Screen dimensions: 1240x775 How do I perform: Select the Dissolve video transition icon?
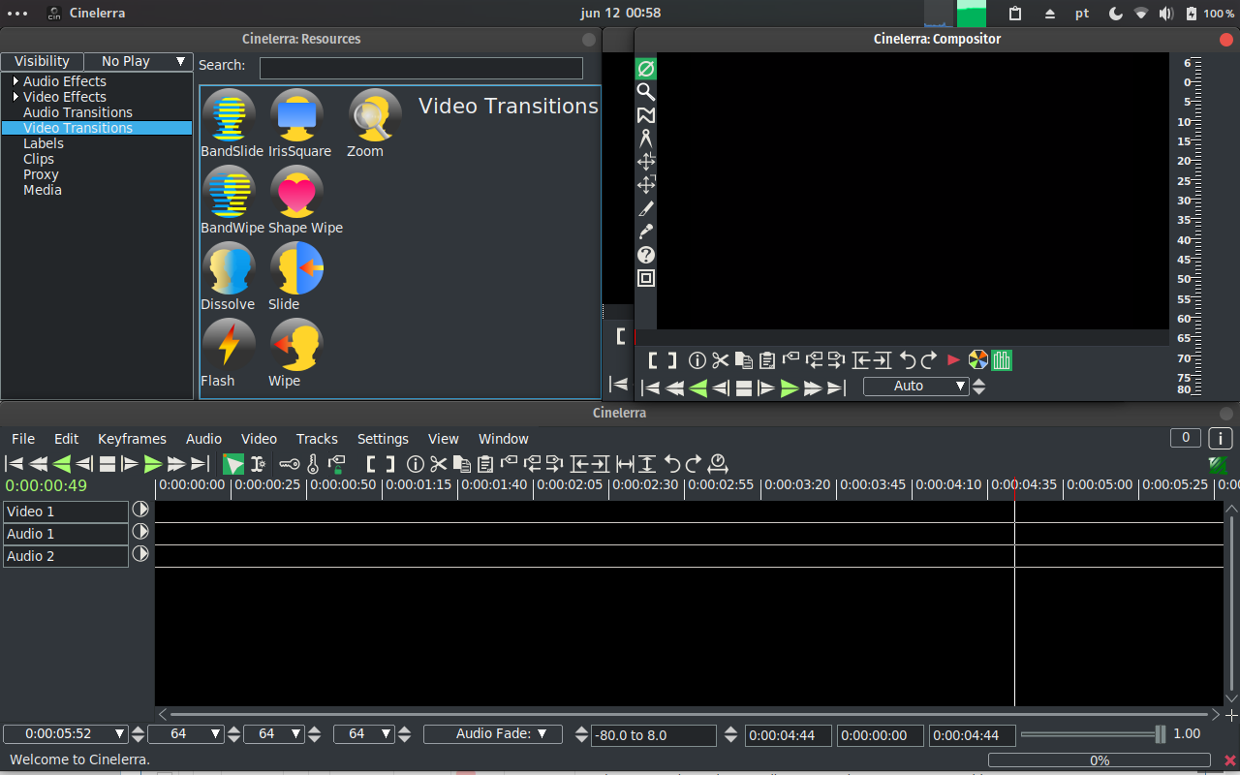pos(229,269)
